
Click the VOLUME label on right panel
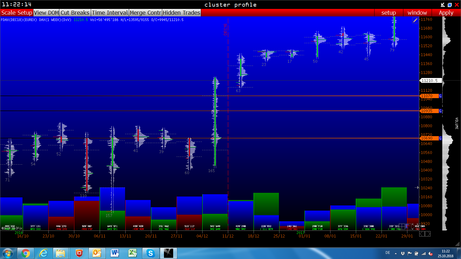[x=457, y=123]
